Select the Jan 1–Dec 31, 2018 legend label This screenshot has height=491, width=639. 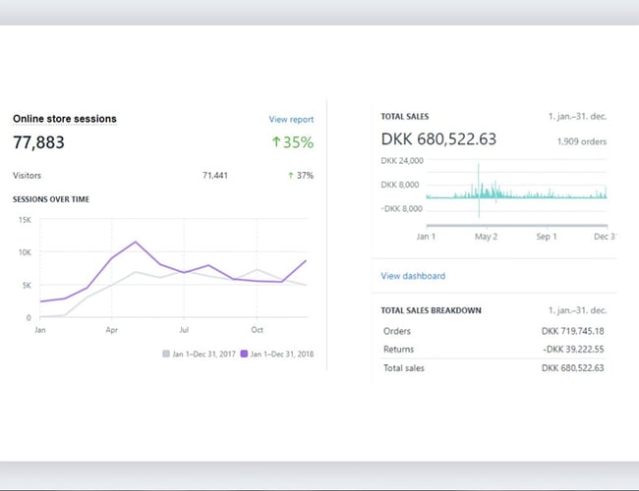pyautogui.click(x=283, y=354)
